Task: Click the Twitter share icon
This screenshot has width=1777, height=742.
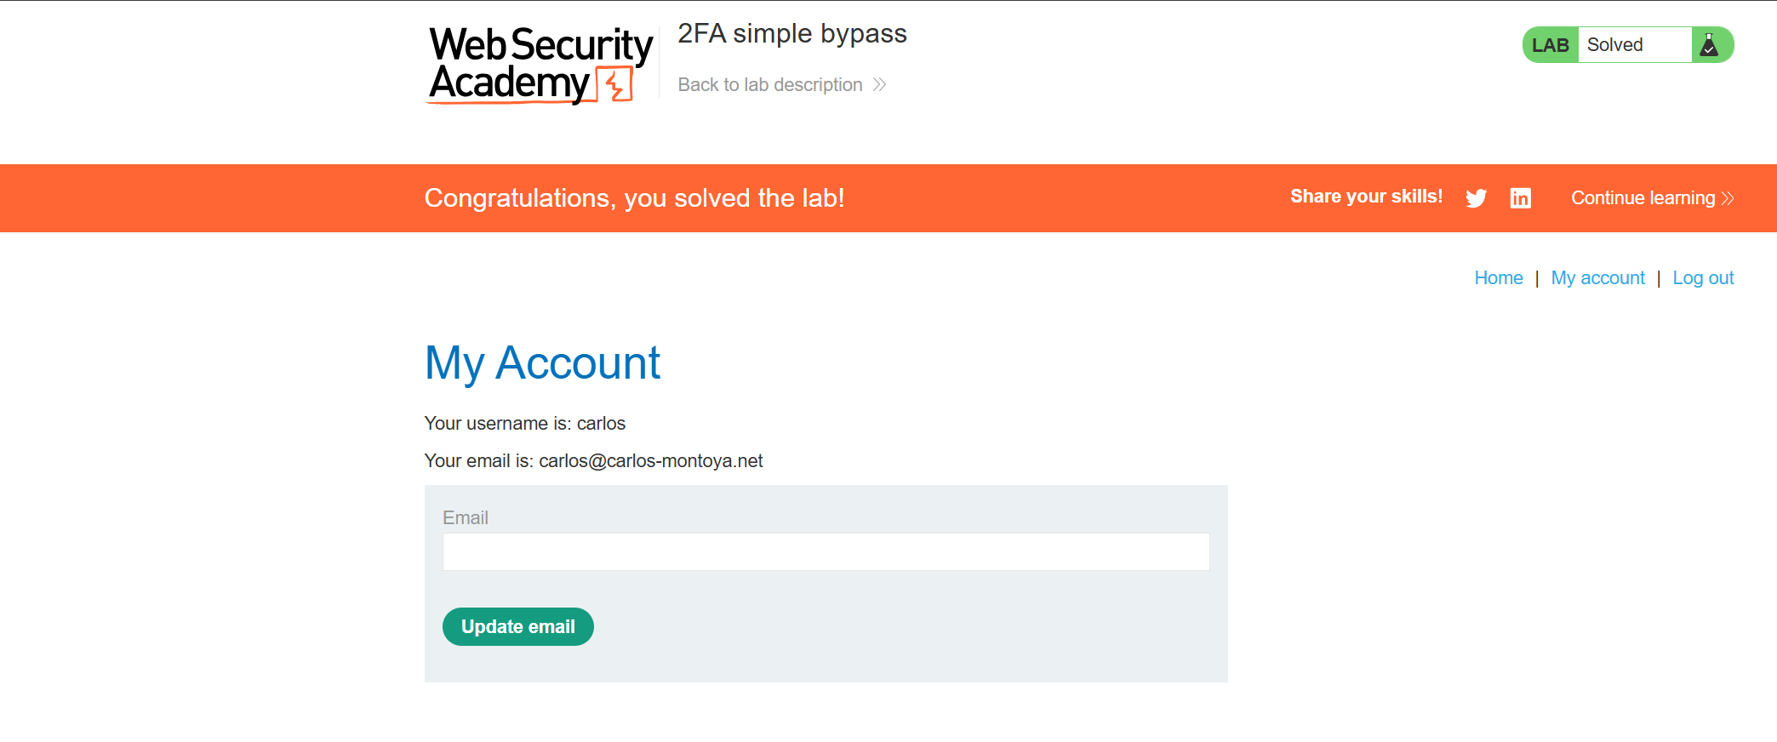Action: (x=1476, y=198)
